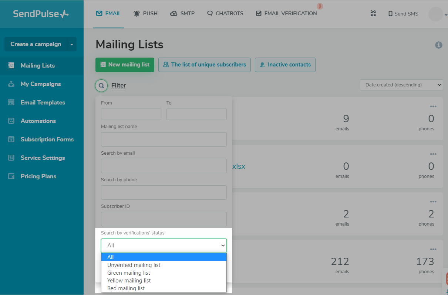Expand the account menu caret beside avatar
Screen dimensions: 448x295
click(446, 15)
